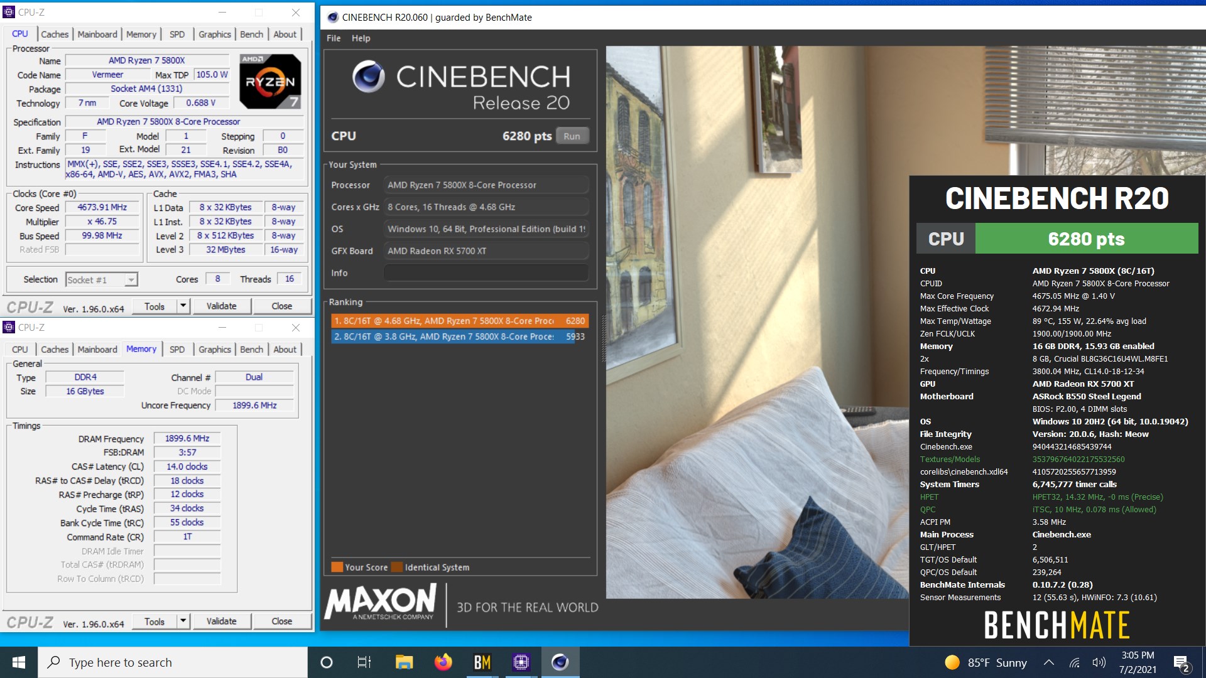
Task: Open SPD tab in bottom CPU-Z
Action: [x=177, y=349]
